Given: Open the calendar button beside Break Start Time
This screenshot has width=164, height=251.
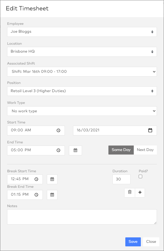Looking at the screenshot, I should [x=52, y=179].
